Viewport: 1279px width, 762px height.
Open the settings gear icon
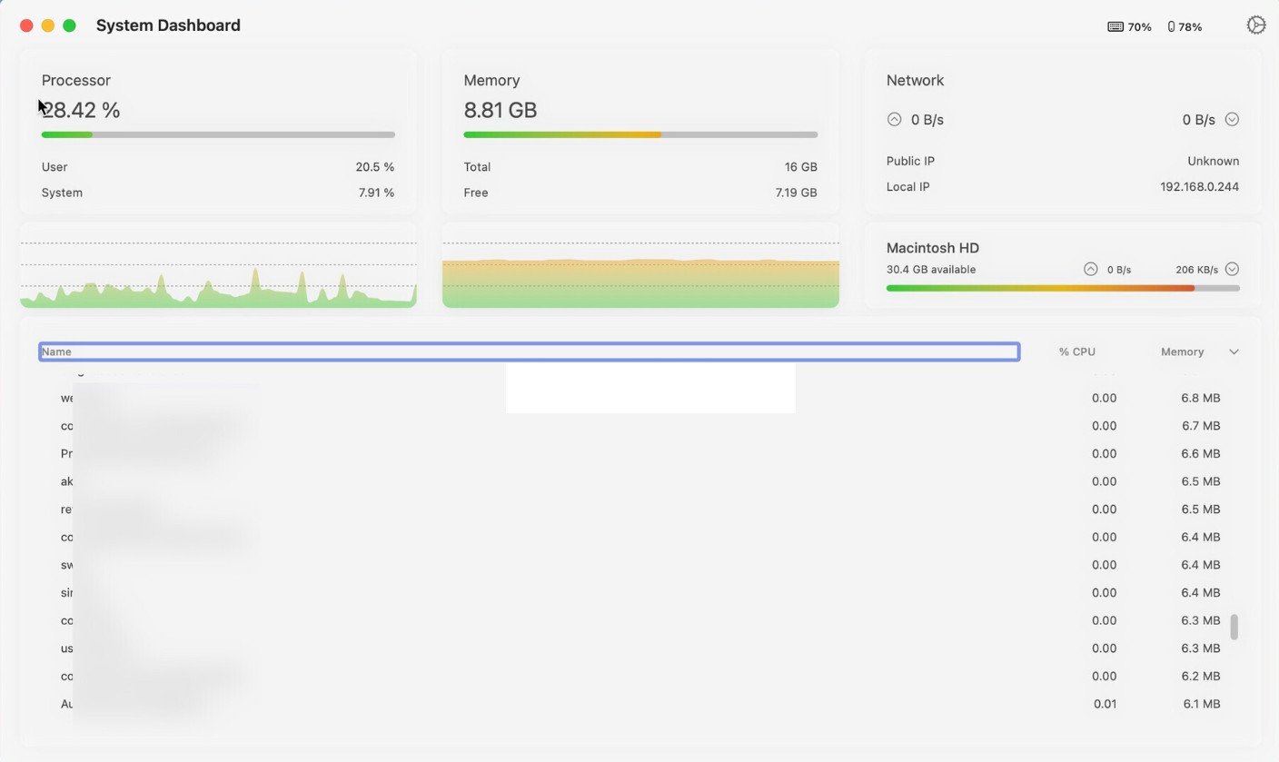pyautogui.click(x=1255, y=25)
